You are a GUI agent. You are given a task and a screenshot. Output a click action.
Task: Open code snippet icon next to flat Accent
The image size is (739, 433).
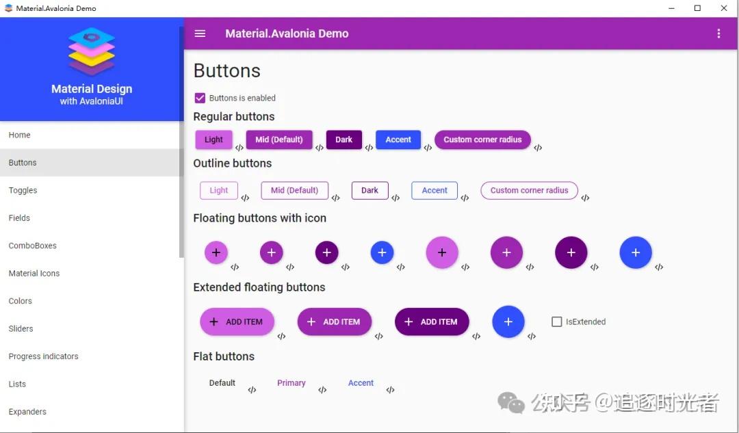coord(390,390)
